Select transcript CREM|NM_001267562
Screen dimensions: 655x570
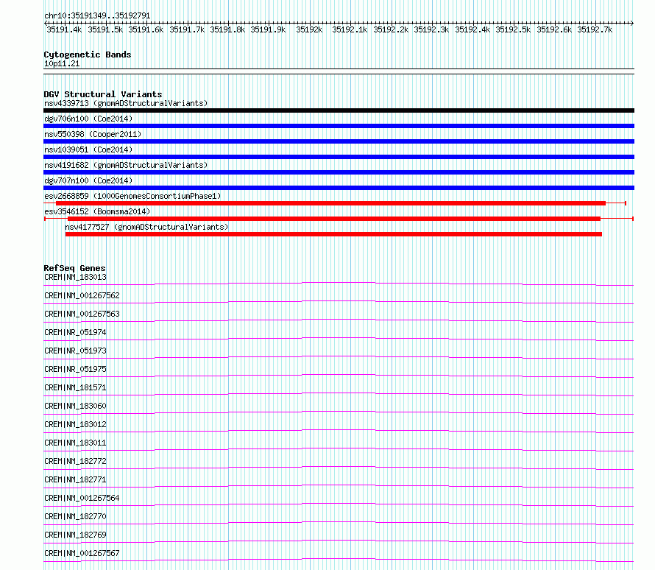[x=82, y=295]
